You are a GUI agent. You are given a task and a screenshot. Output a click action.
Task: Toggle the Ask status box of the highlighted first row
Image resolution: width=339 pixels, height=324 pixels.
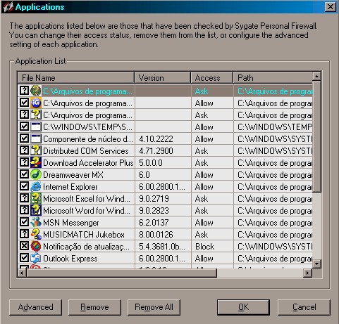coord(24,90)
